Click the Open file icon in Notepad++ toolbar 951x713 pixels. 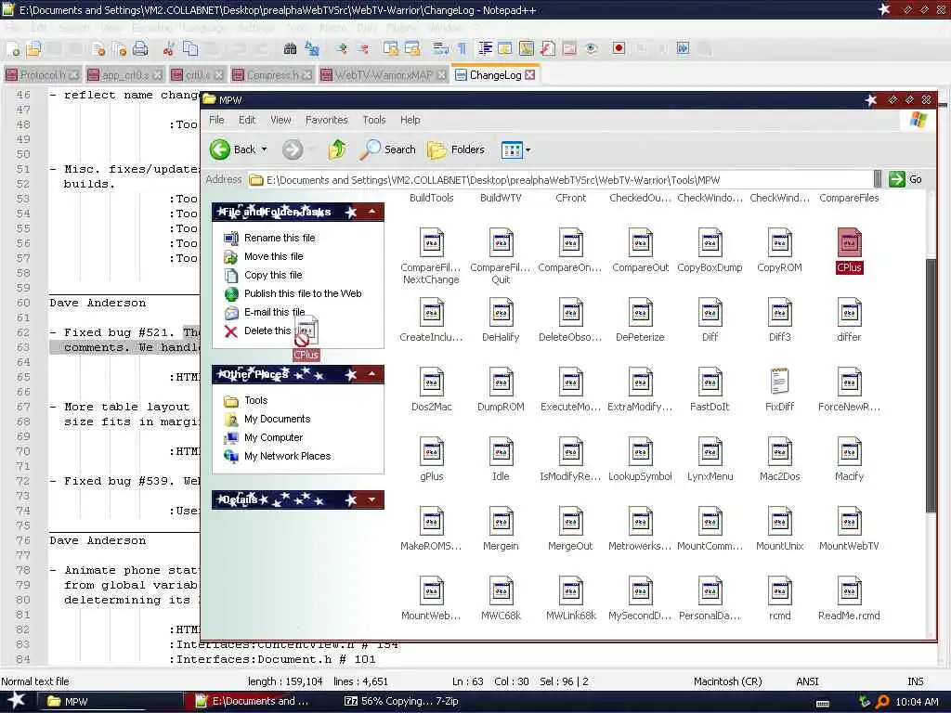click(x=33, y=48)
